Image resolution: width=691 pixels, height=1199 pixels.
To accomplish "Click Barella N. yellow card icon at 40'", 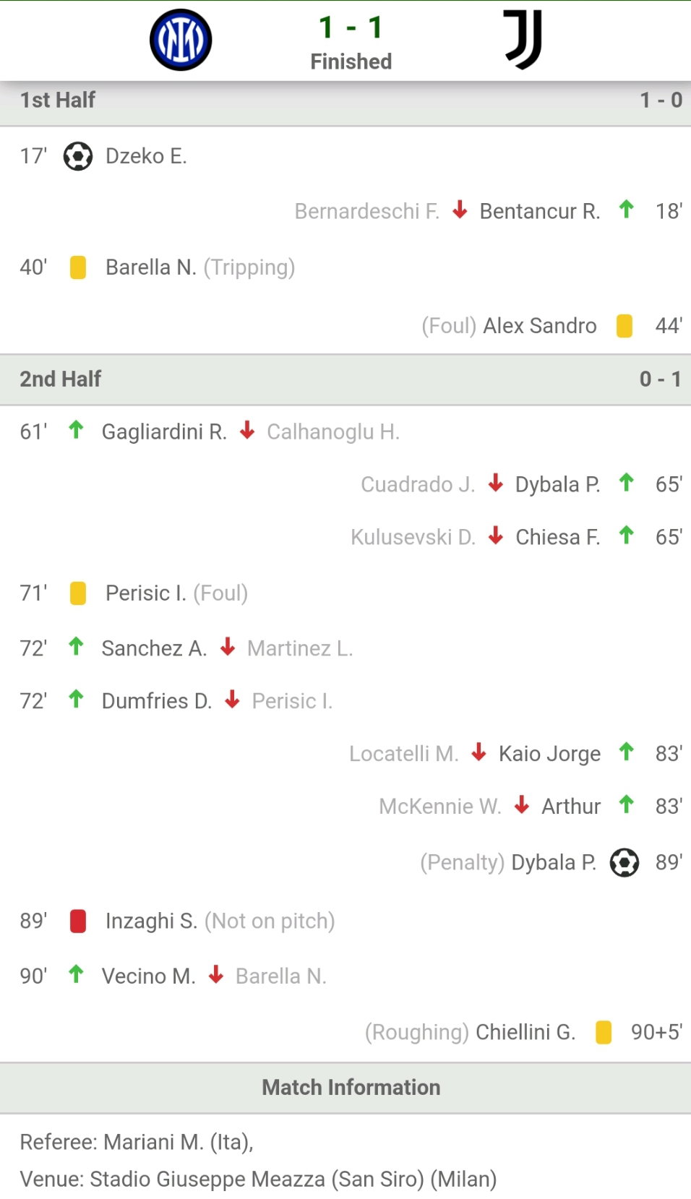I will (78, 267).
